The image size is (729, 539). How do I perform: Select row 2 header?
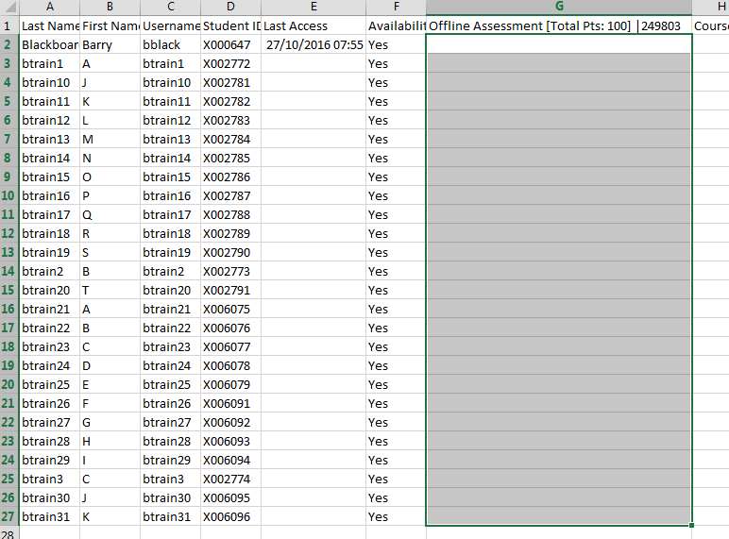(8, 44)
